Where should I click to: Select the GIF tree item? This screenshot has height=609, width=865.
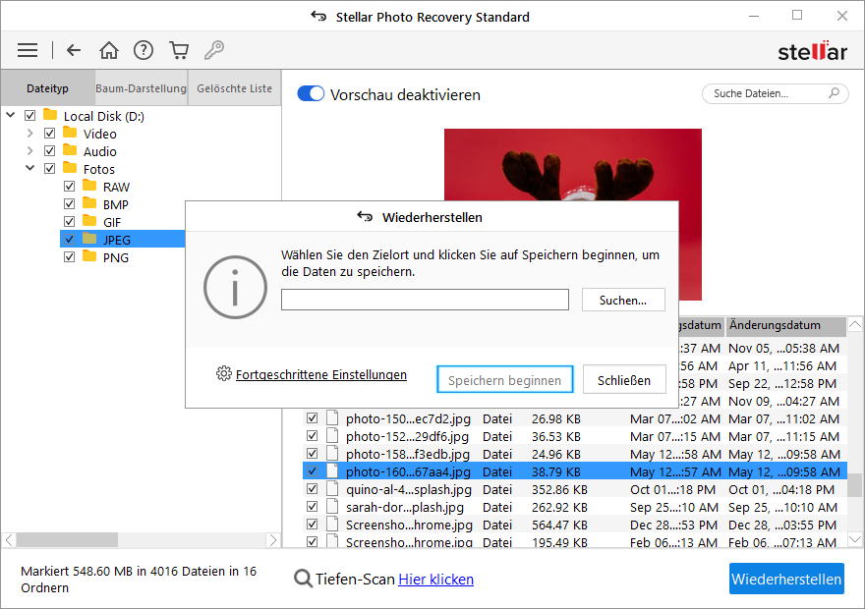click(x=111, y=222)
